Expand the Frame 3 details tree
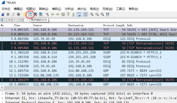 (2, 94)
